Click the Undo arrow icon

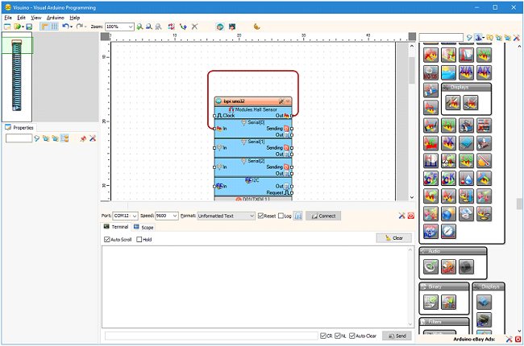tap(65, 27)
